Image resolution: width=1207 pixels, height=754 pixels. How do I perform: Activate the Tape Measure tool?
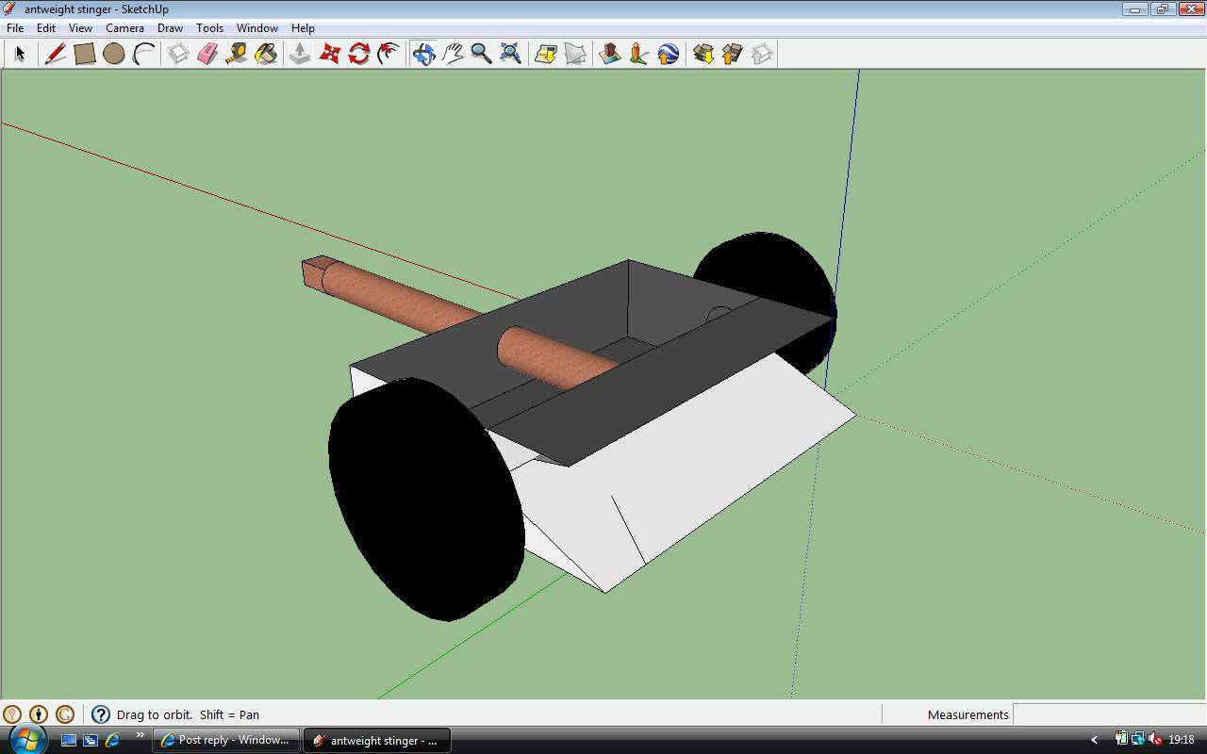click(237, 54)
